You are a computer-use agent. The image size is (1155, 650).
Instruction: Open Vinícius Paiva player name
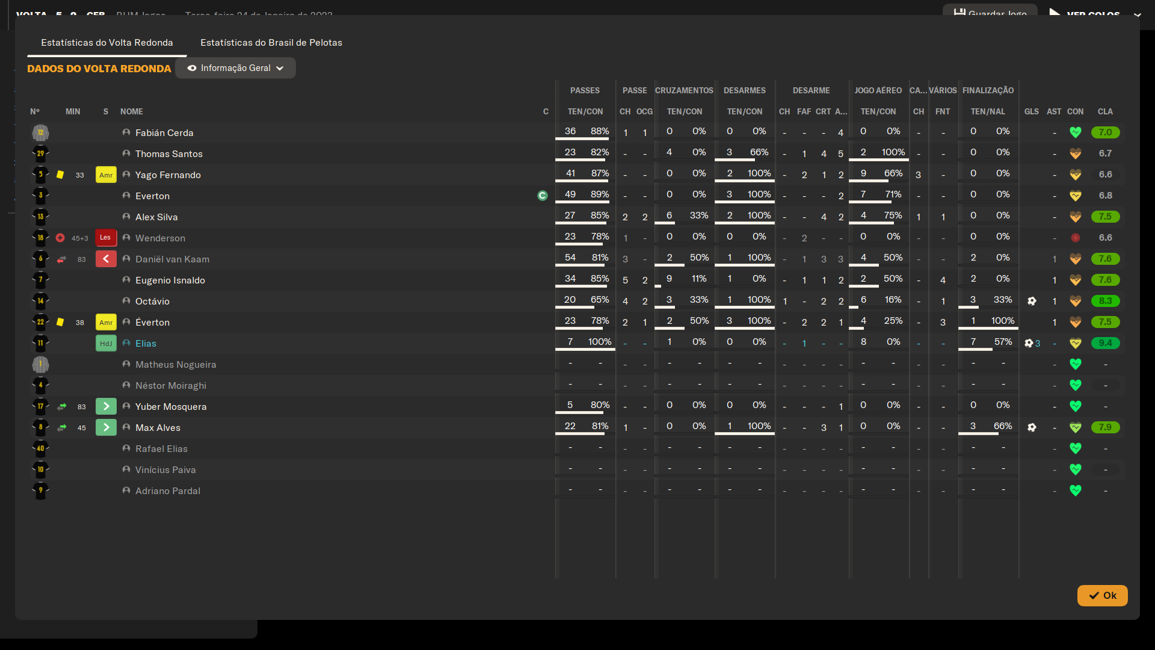(x=165, y=470)
